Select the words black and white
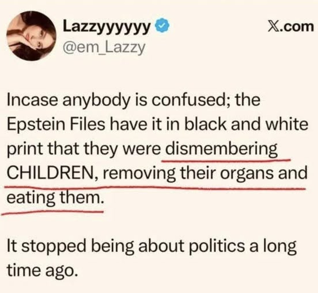 (246, 124)
